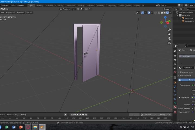Open the Object properties orange square tab

tap(175, 83)
